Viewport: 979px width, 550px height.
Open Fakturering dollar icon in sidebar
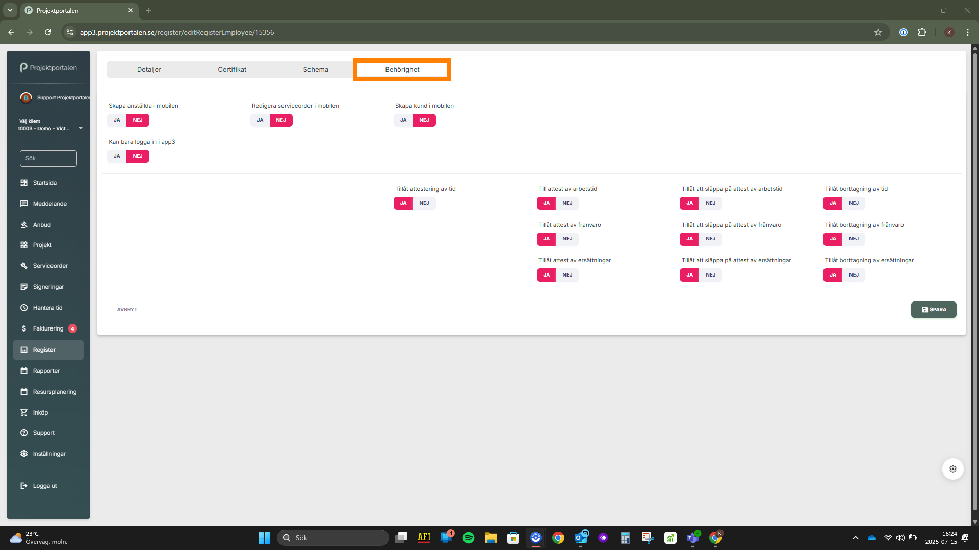pos(24,328)
